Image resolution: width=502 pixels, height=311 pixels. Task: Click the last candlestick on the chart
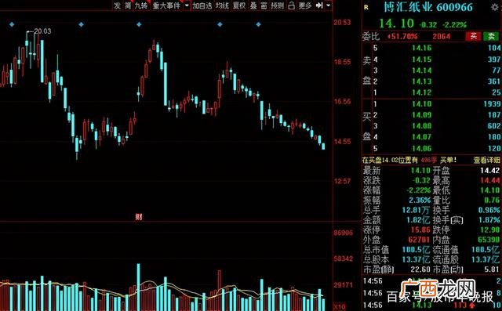pos(323,146)
